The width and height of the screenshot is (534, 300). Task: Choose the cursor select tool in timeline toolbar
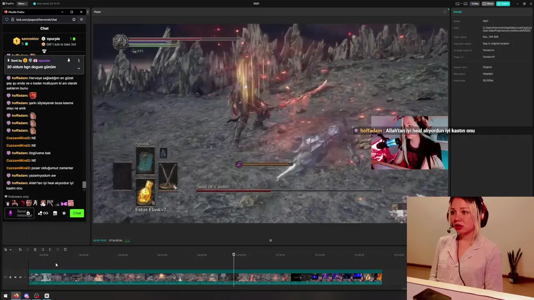click(6, 250)
